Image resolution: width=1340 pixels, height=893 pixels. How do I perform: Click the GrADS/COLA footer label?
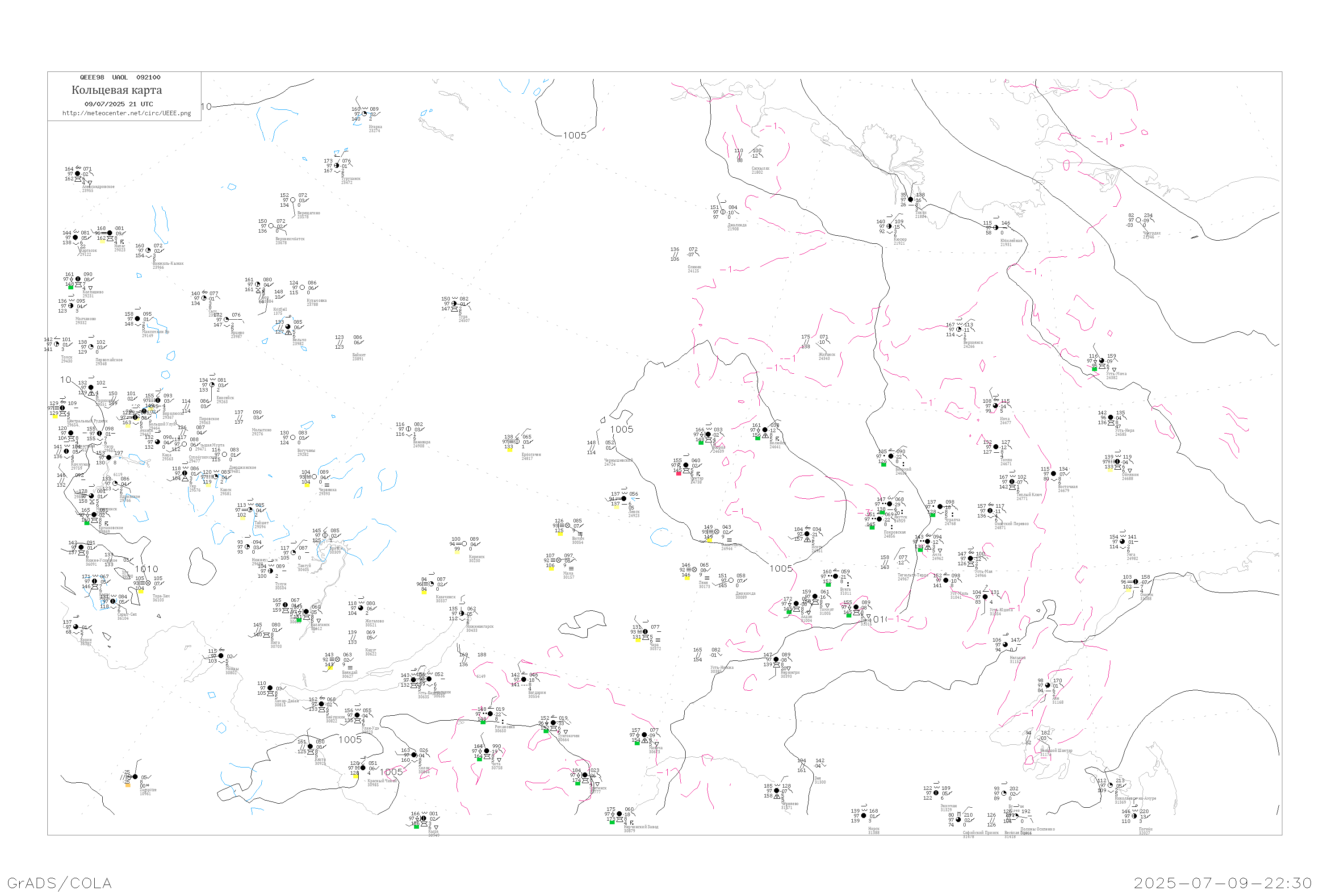(x=59, y=883)
